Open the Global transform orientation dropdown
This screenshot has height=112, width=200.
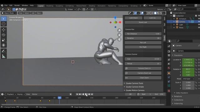point(70,9)
